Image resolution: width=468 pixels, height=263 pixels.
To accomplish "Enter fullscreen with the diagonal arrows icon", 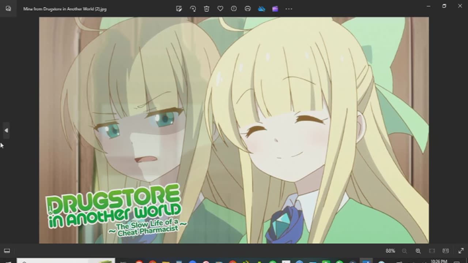I will coord(461,251).
